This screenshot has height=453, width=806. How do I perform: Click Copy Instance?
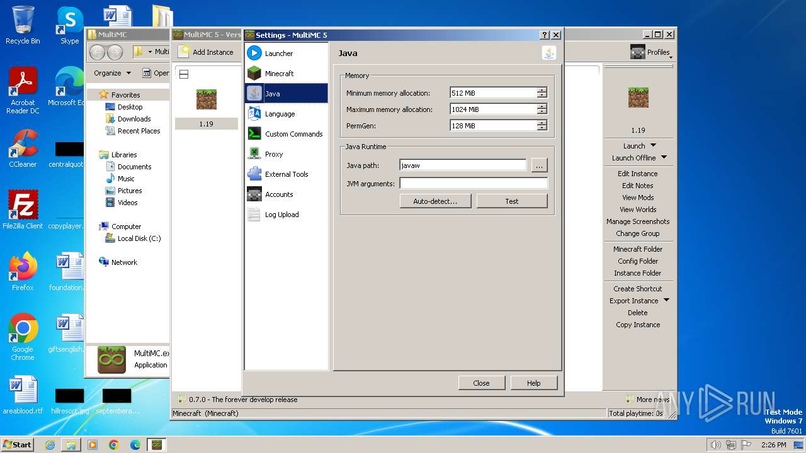(638, 325)
